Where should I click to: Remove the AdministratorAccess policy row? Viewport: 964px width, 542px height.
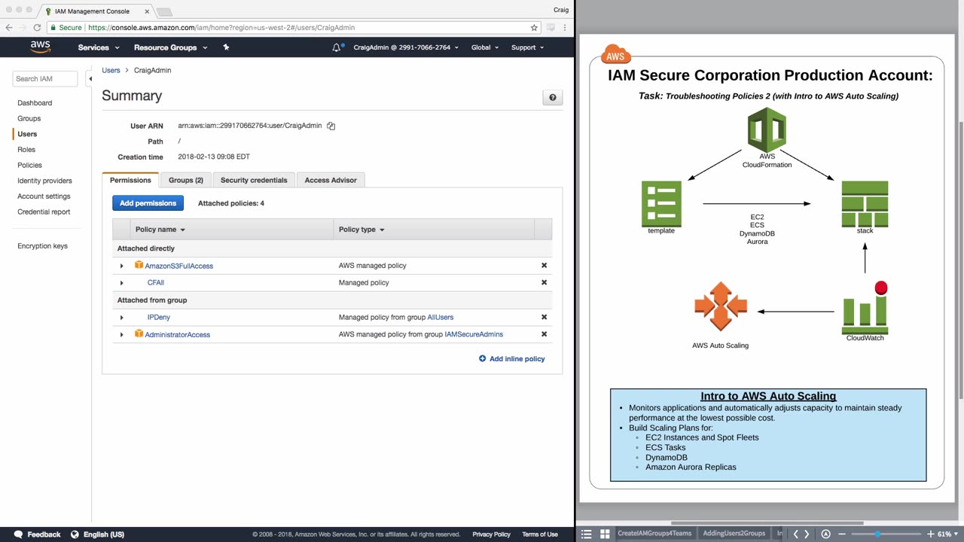click(x=544, y=334)
